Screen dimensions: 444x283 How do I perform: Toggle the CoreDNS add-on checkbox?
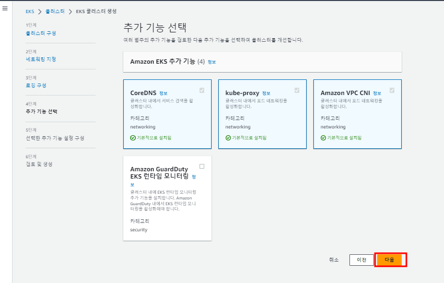(x=202, y=90)
